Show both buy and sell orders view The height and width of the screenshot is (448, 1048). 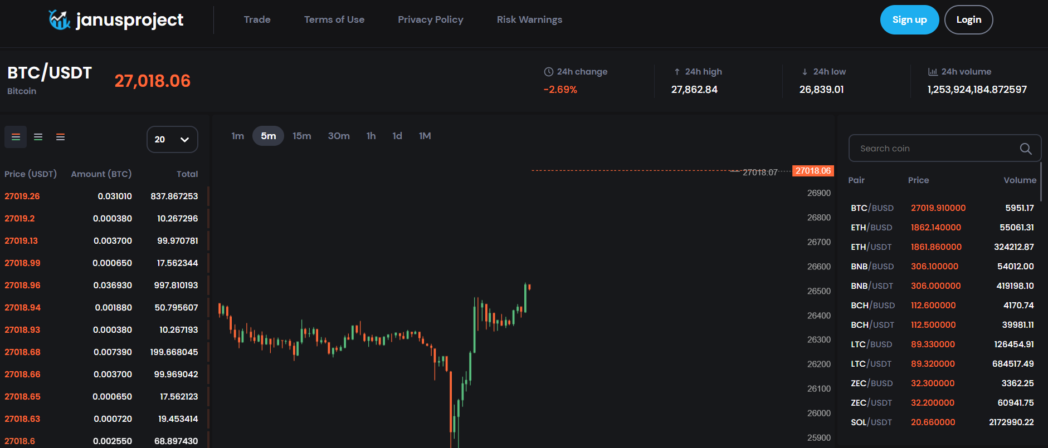coord(16,137)
